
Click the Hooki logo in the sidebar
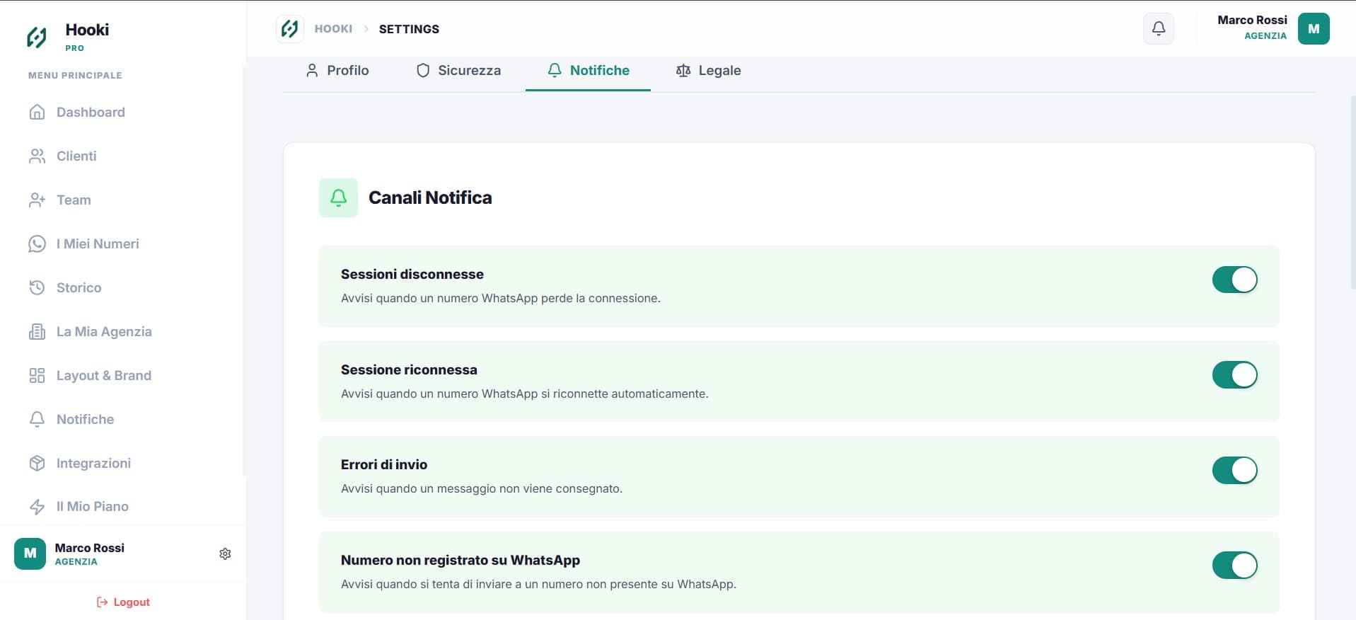point(37,37)
